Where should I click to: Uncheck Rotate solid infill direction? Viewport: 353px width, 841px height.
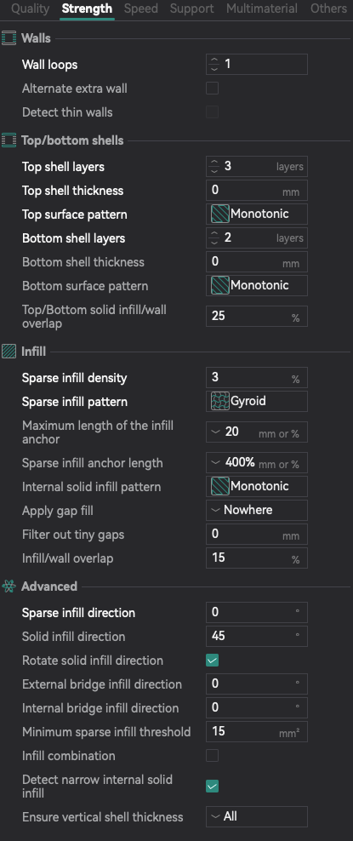212,661
